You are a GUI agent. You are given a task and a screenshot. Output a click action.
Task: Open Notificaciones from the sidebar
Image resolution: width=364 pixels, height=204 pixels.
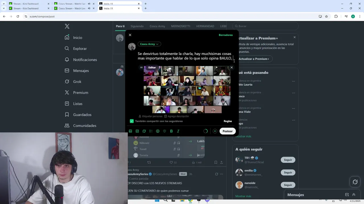[x=81, y=59]
